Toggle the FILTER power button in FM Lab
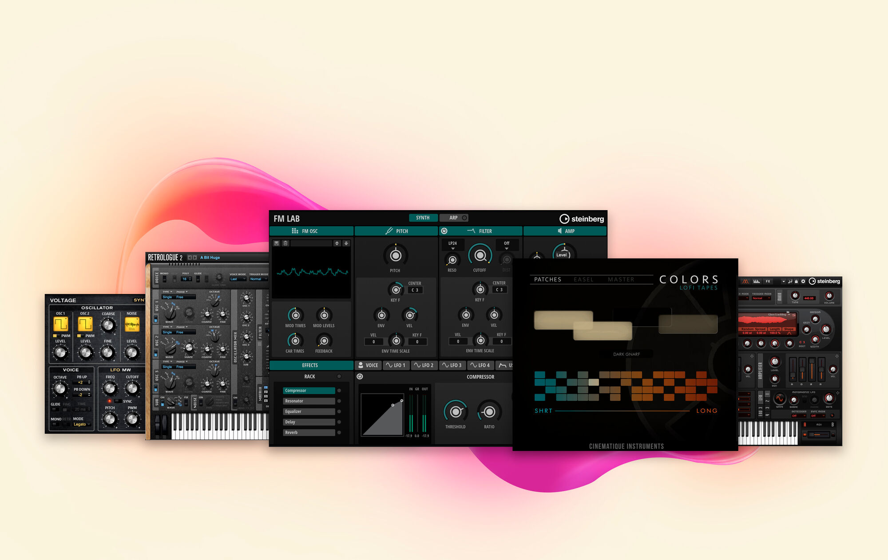 pyautogui.click(x=445, y=231)
